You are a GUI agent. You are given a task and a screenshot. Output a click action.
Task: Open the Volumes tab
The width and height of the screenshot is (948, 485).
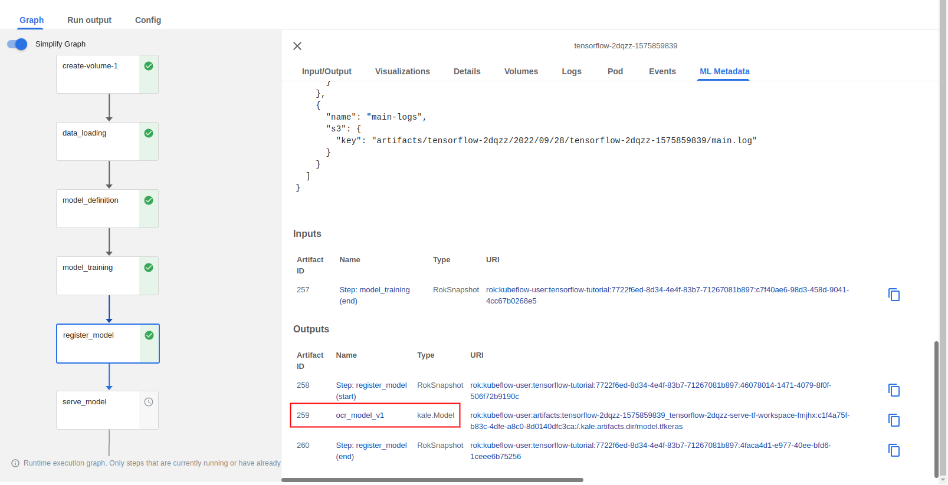pos(521,71)
